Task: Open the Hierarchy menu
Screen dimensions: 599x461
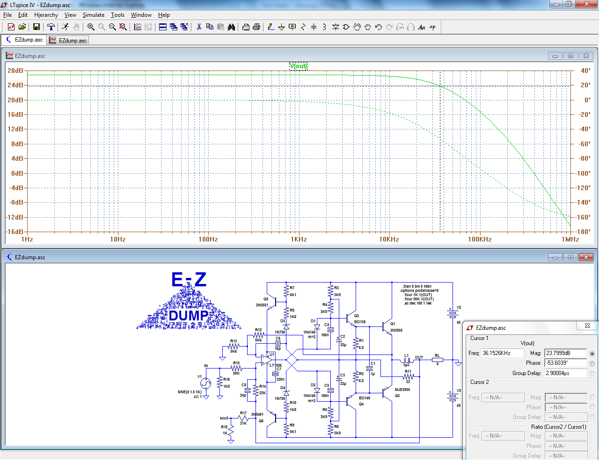Action: point(46,15)
